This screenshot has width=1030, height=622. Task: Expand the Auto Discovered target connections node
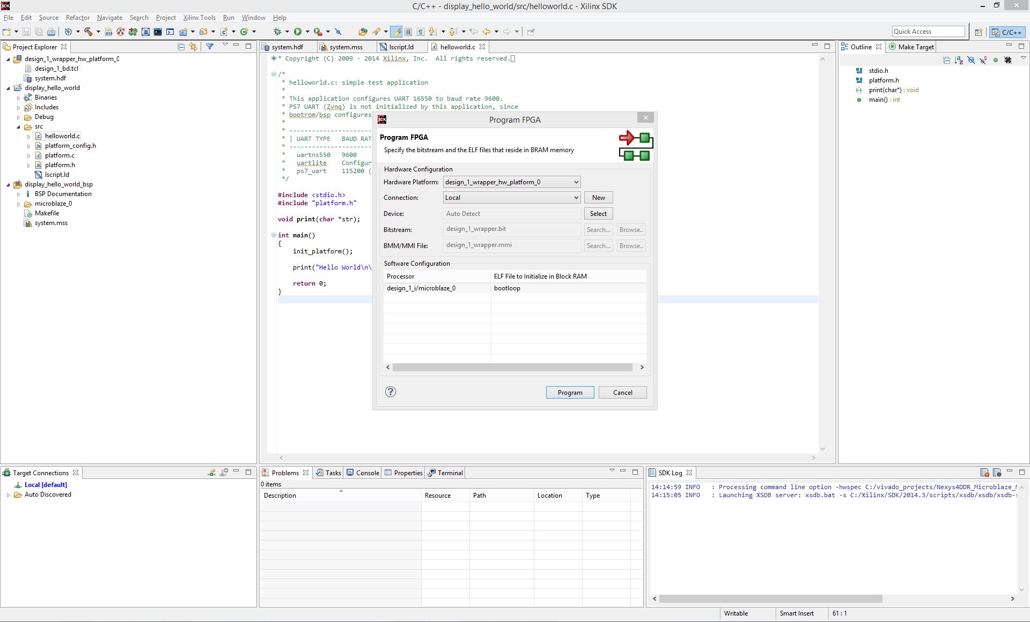tap(9, 494)
